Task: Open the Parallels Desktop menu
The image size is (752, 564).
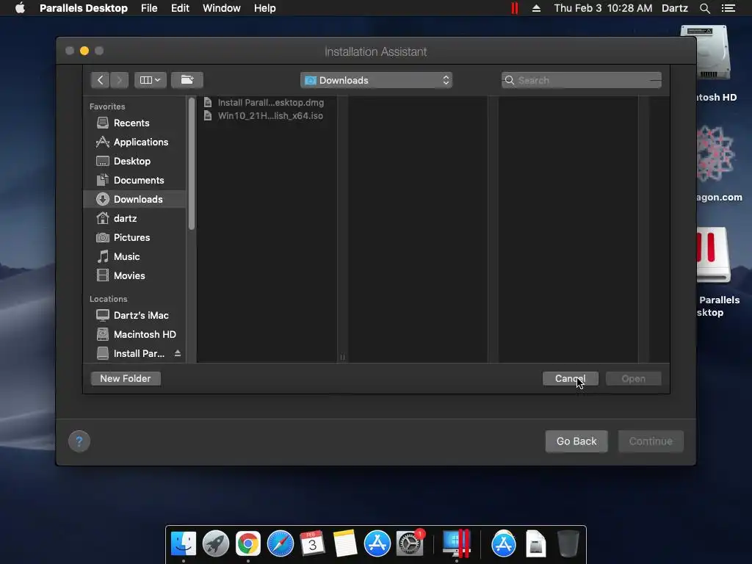Action: coord(84,8)
